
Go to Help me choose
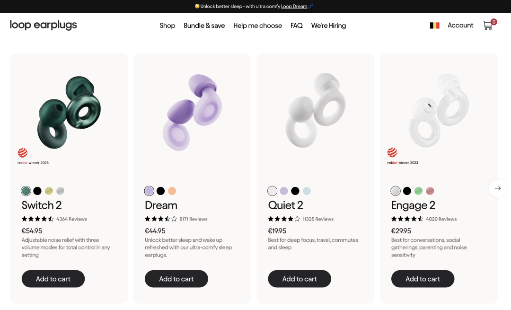click(257, 26)
